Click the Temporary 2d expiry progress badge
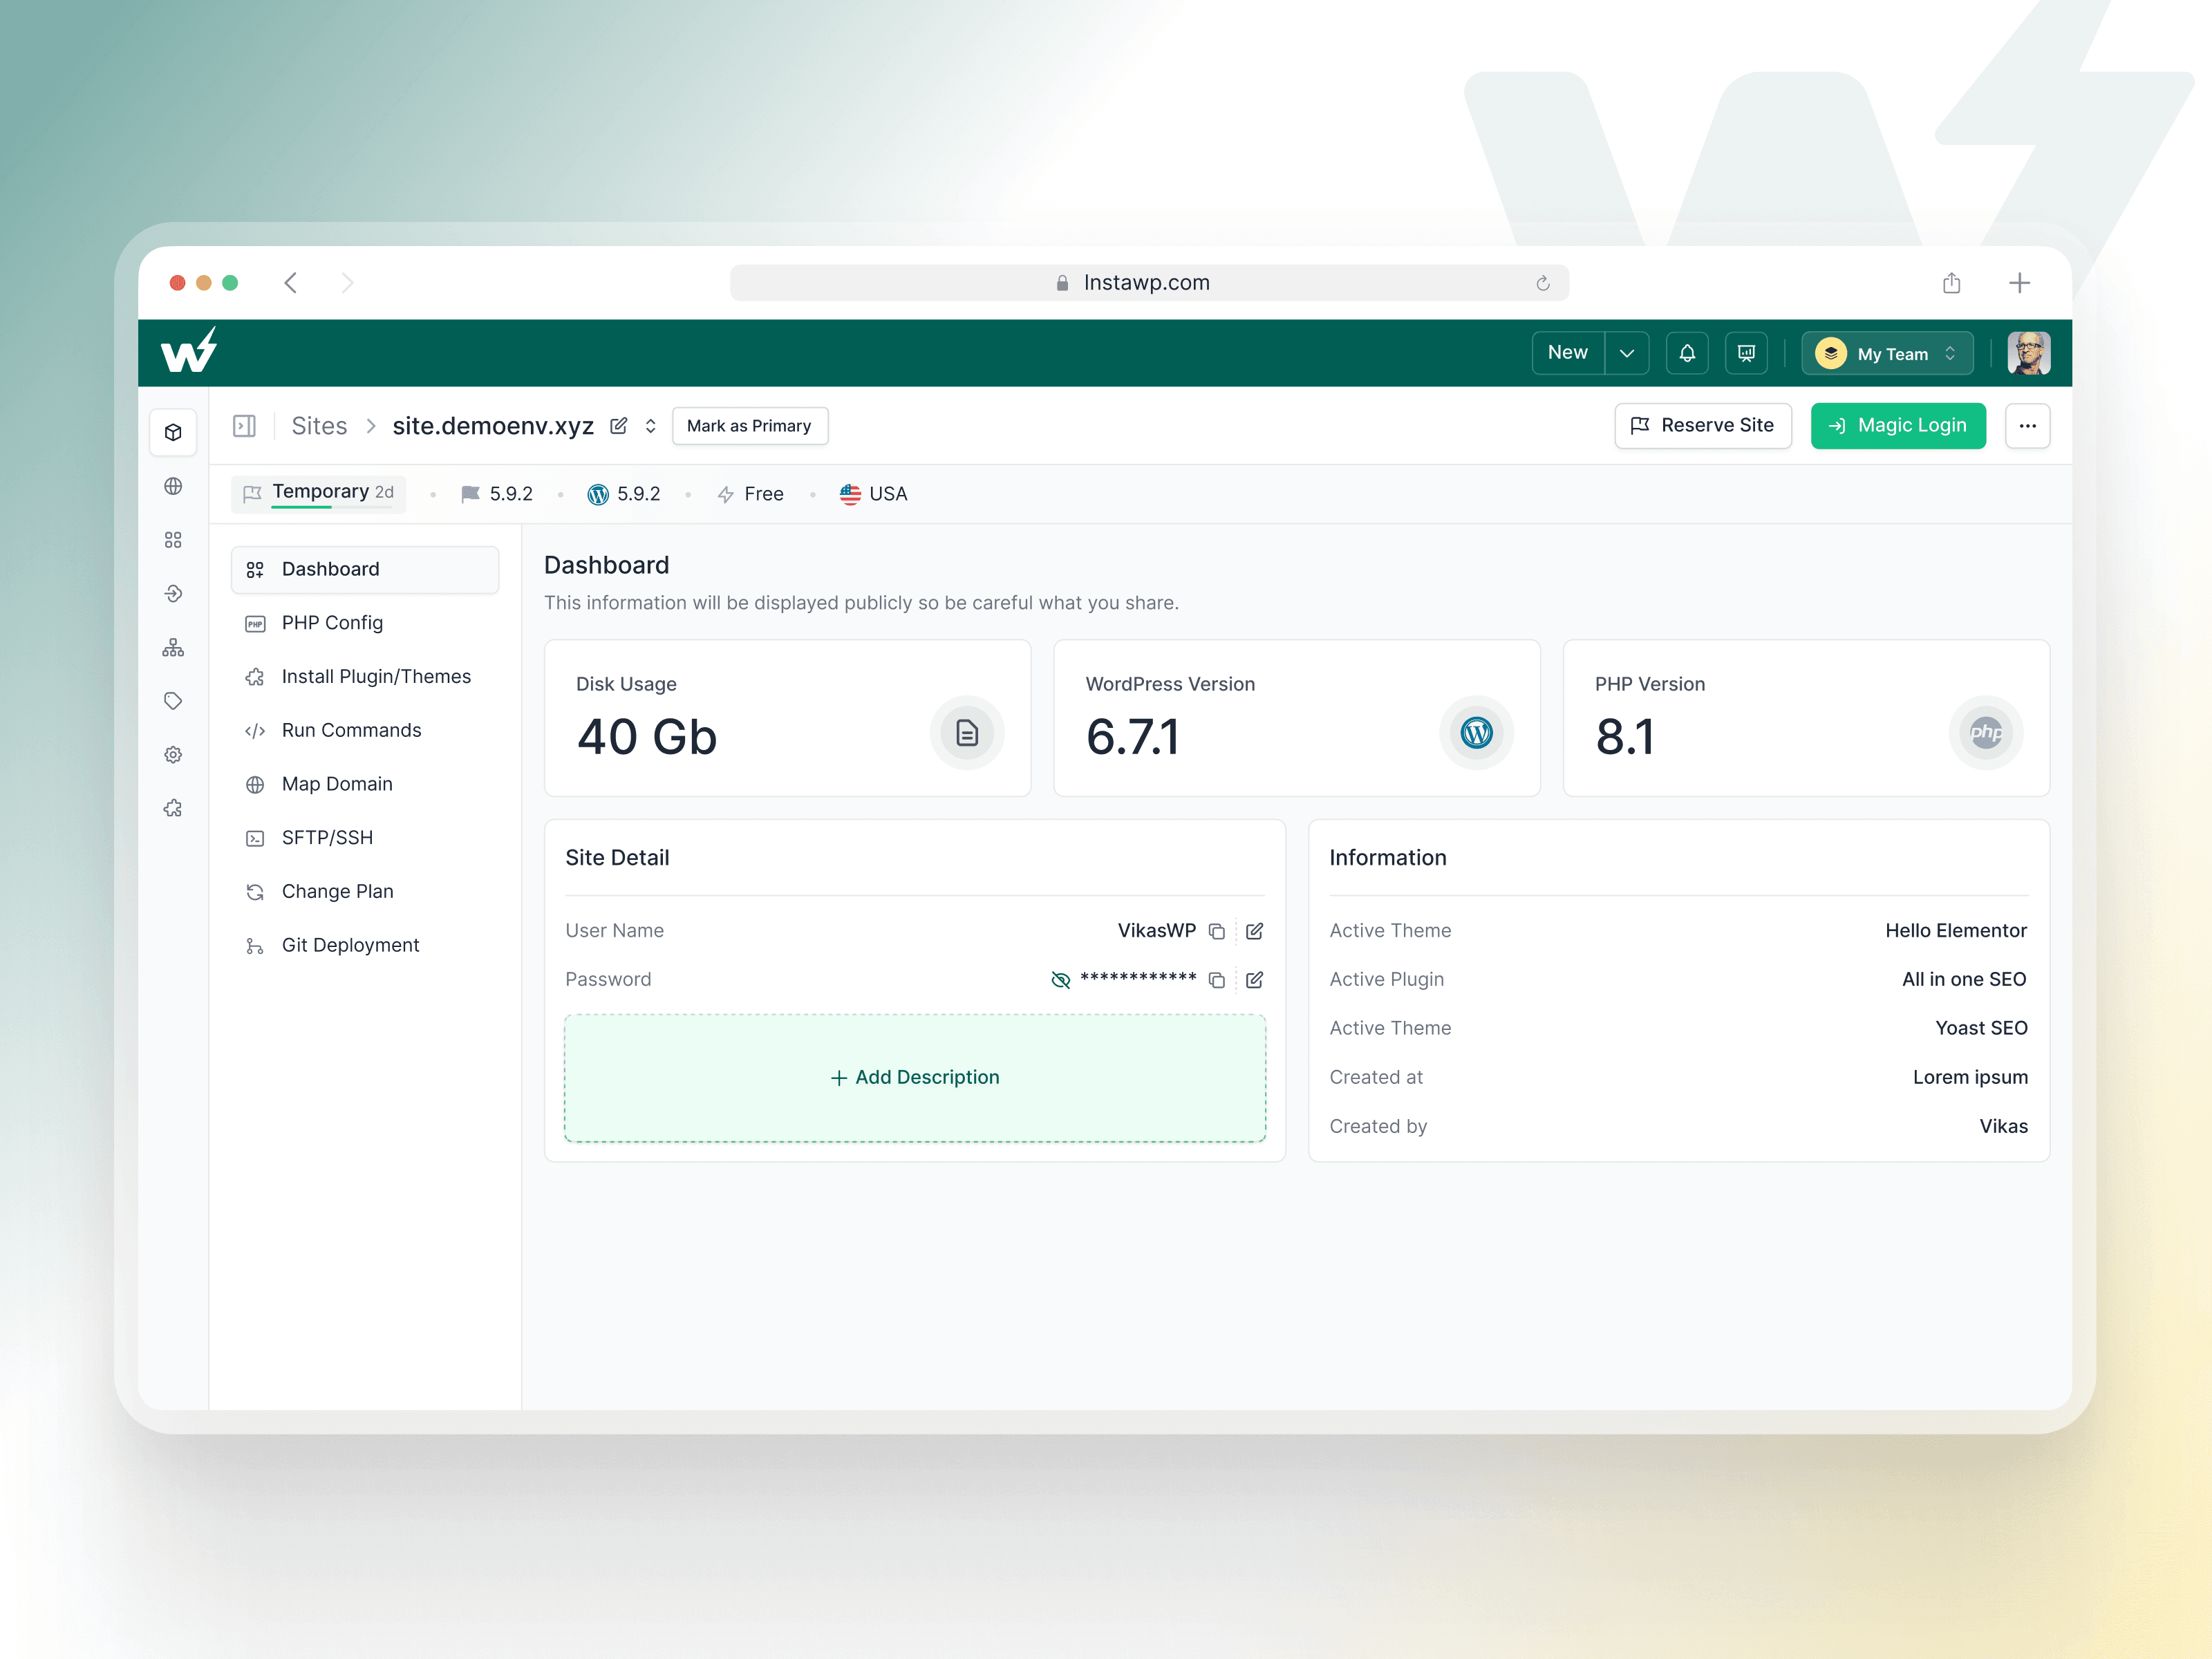Screen dimensions: 2212x1659 319,493
